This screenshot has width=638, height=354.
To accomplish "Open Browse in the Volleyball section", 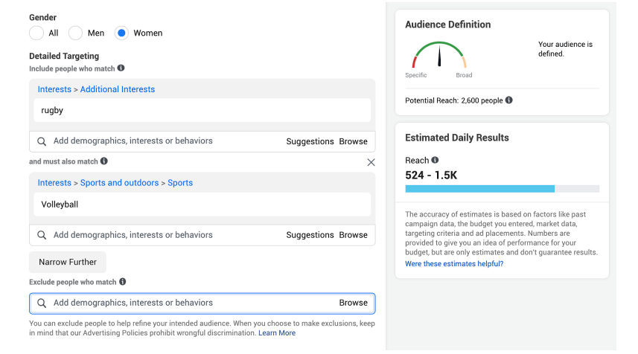I will pyautogui.click(x=353, y=235).
